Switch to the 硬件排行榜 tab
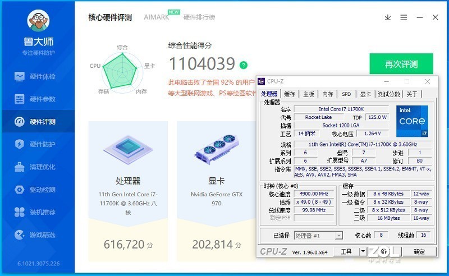 (x=199, y=17)
